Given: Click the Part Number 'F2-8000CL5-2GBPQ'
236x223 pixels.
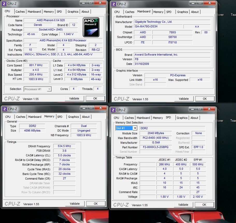Looking at the screenshot, I should pyautogui.click(x=156, y=147).
